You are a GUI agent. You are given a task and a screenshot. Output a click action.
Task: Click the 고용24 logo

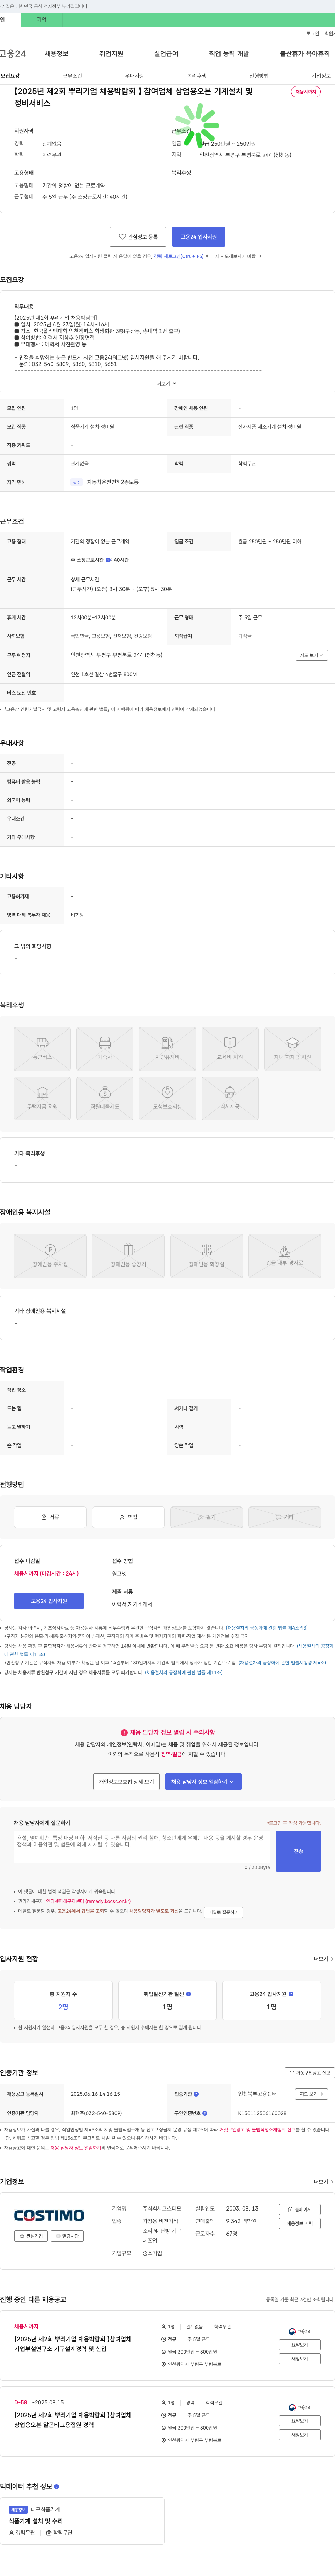tap(13, 54)
